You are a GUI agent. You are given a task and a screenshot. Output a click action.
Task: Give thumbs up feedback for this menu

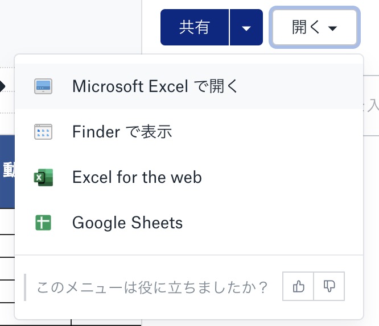(x=298, y=286)
